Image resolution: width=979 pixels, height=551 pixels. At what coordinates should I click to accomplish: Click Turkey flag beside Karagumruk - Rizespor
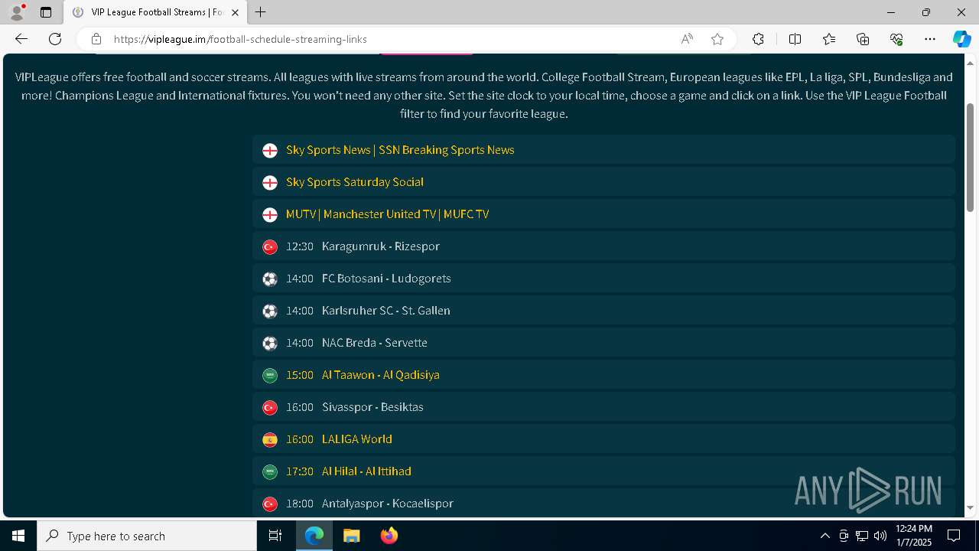(270, 247)
